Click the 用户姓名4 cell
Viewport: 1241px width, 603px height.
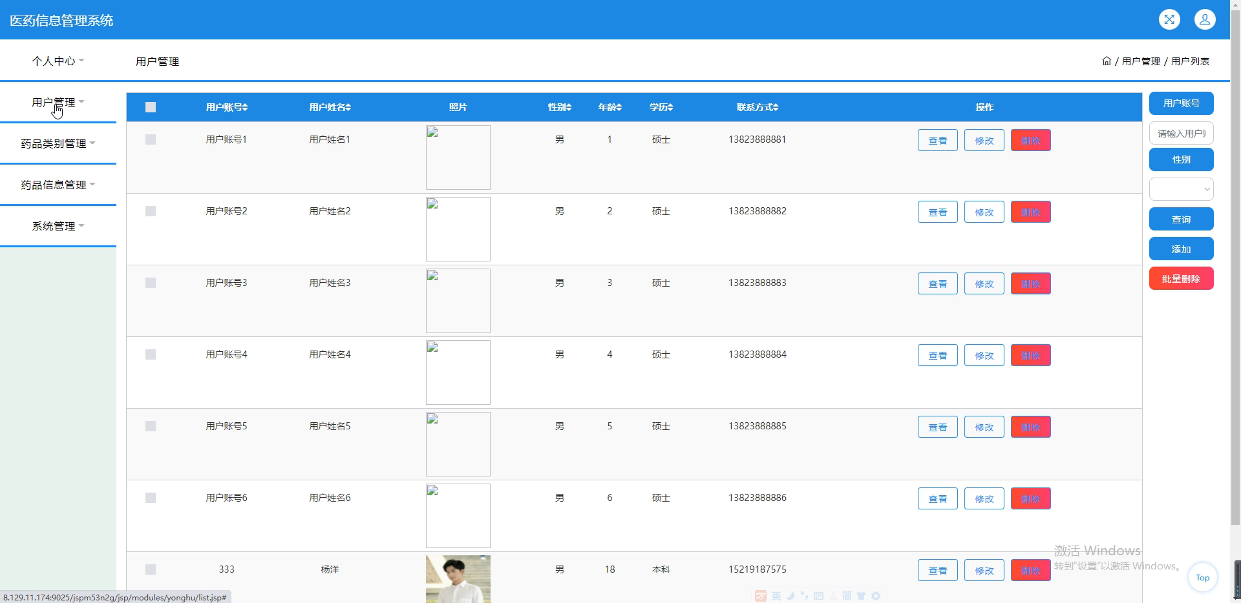pos(330,354)
